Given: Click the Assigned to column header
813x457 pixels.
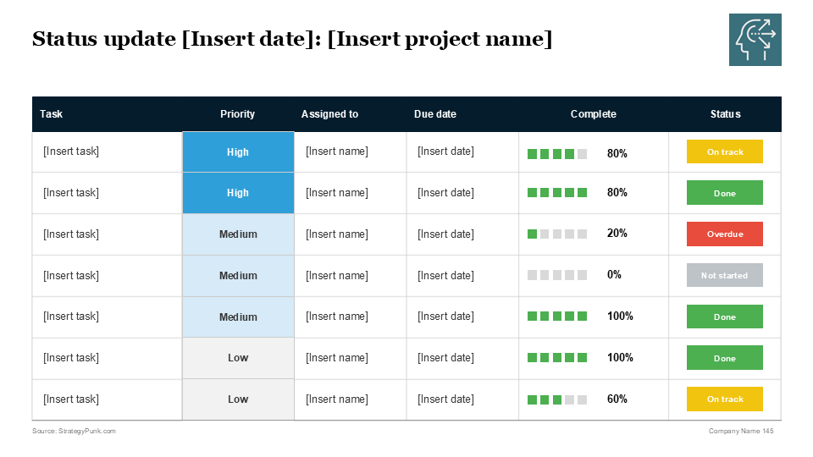Looking at the screenshot, I should pos(329,114).
